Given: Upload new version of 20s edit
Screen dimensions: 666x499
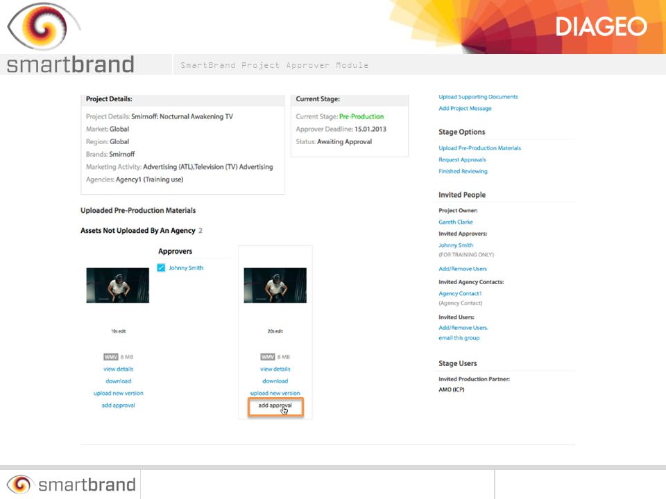Looking at the screenshot, I should (x=275, y=394).
